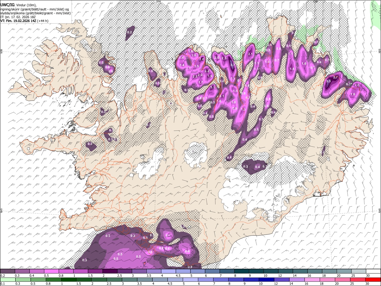The height and width of the screenshot is (286, 381).
Task: Select upper snowfall legend swatch 0.3–0.4
Action: 22,271
